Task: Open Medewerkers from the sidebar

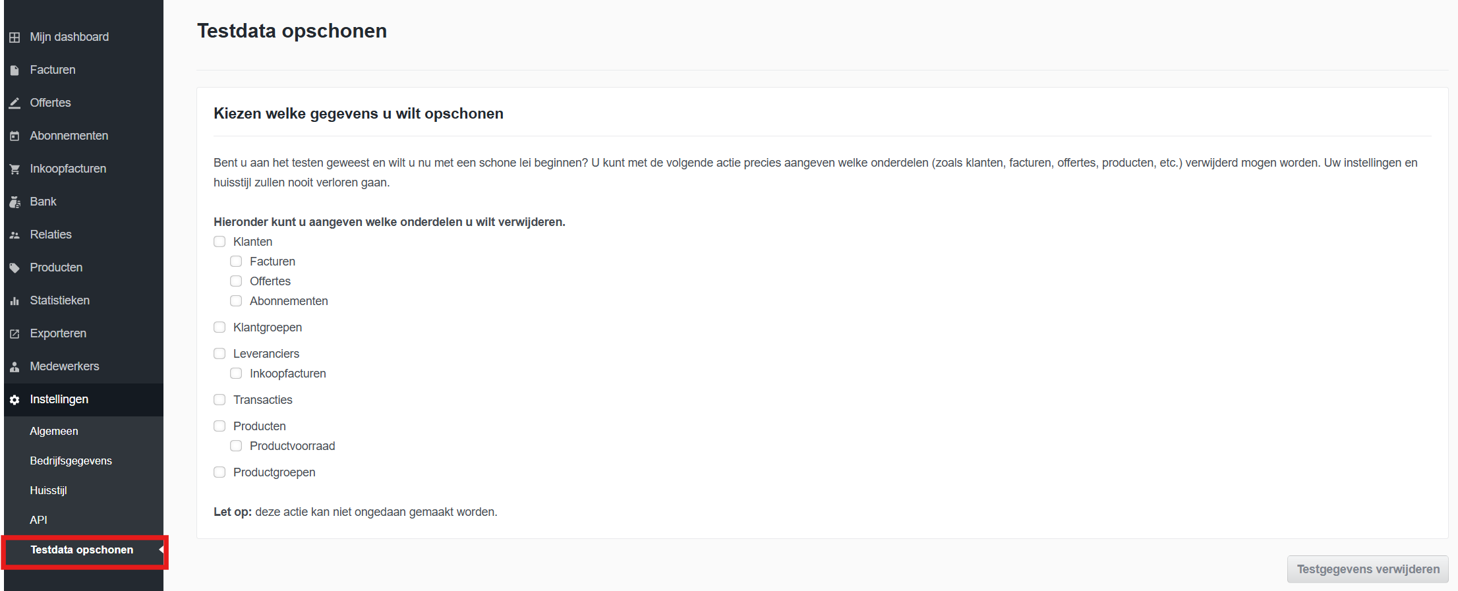Action: (64, 366)
